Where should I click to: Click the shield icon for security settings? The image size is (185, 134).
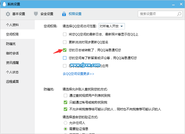(x=36, y=14)
